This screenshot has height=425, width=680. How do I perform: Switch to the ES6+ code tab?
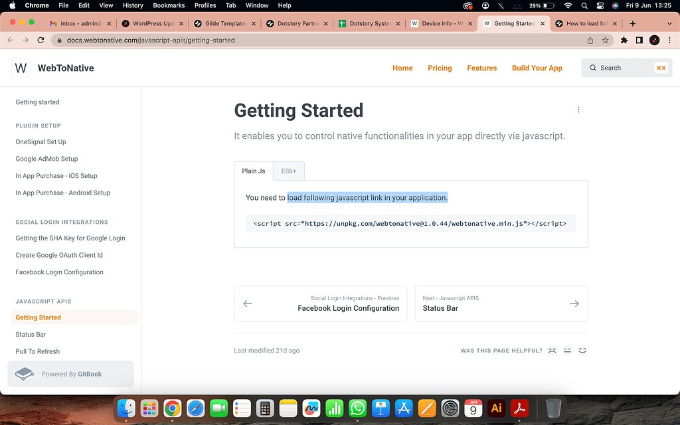coord(288,171)
